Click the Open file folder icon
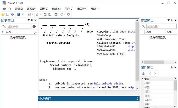Viewport: 178px width, 108px height. click(x=3, y=14)
